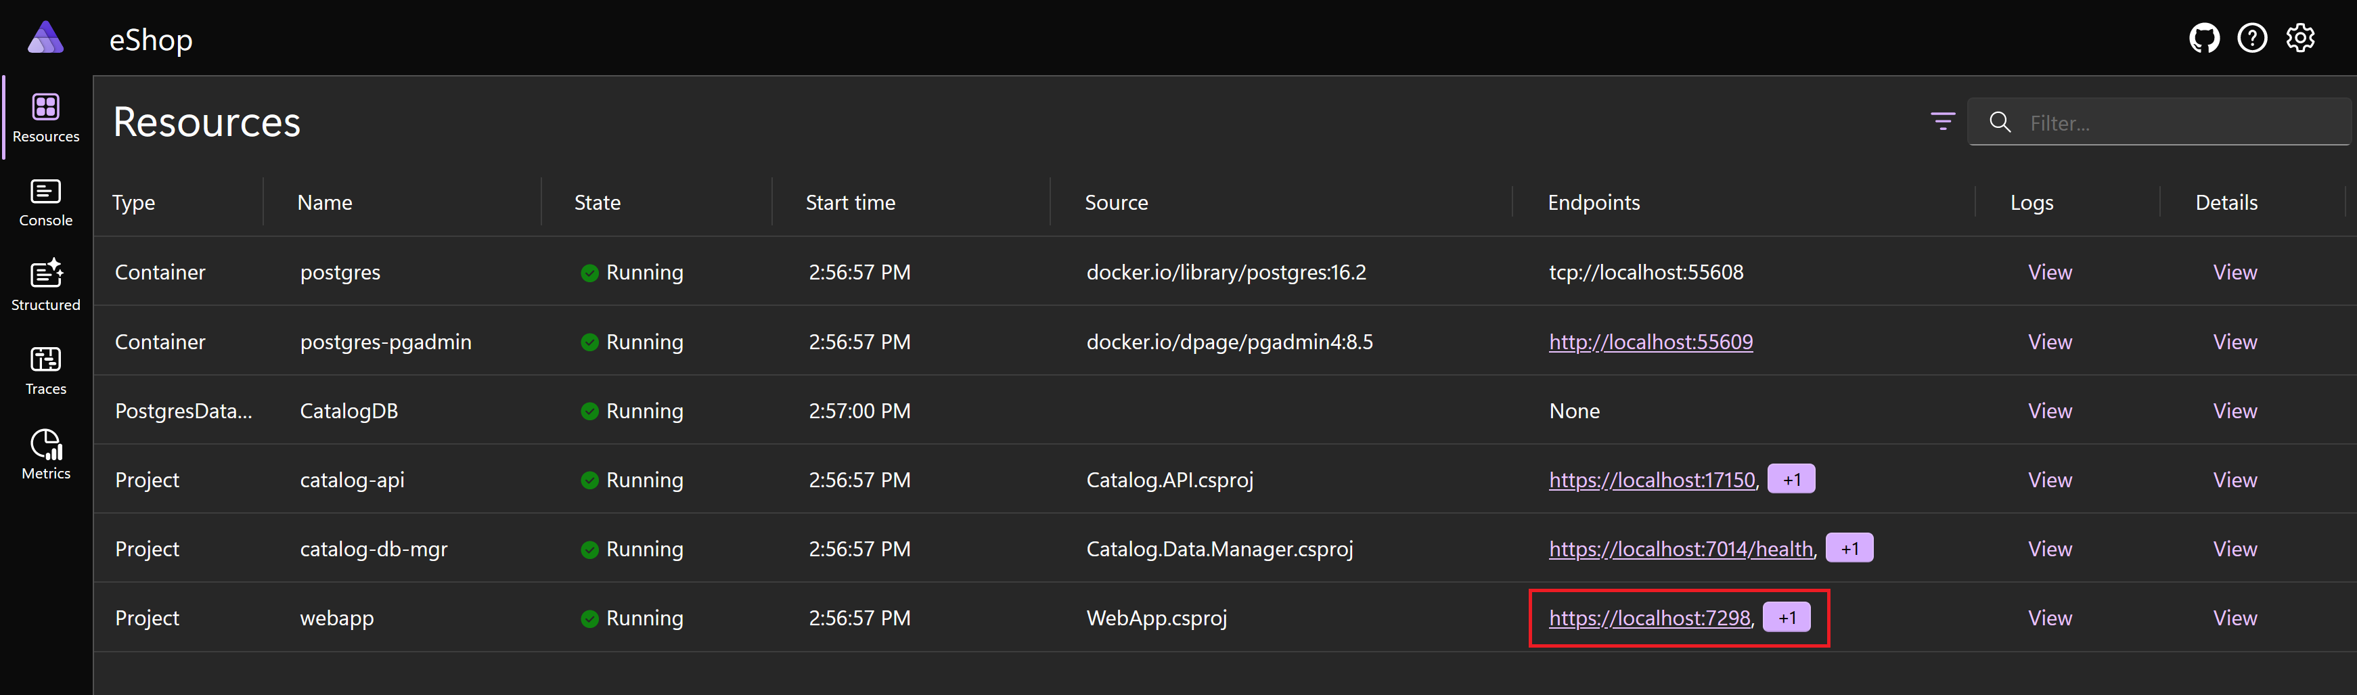The width and height of the screenshot is (2357, 695).
Task: Sort resources by the State column header
Action: pos(597,203)
